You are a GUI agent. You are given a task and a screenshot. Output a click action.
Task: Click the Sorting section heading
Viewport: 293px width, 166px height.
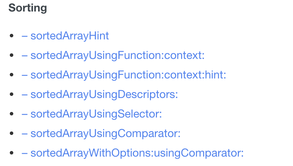[28, 8]
